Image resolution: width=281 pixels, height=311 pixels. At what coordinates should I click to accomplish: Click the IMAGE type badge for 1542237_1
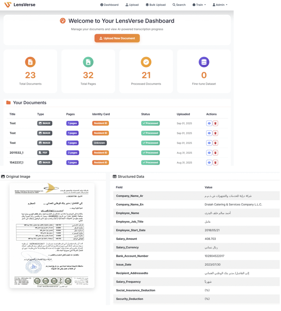(45, 162)
